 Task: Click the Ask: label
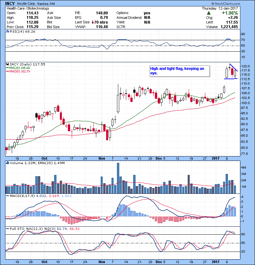pos(50,13)
